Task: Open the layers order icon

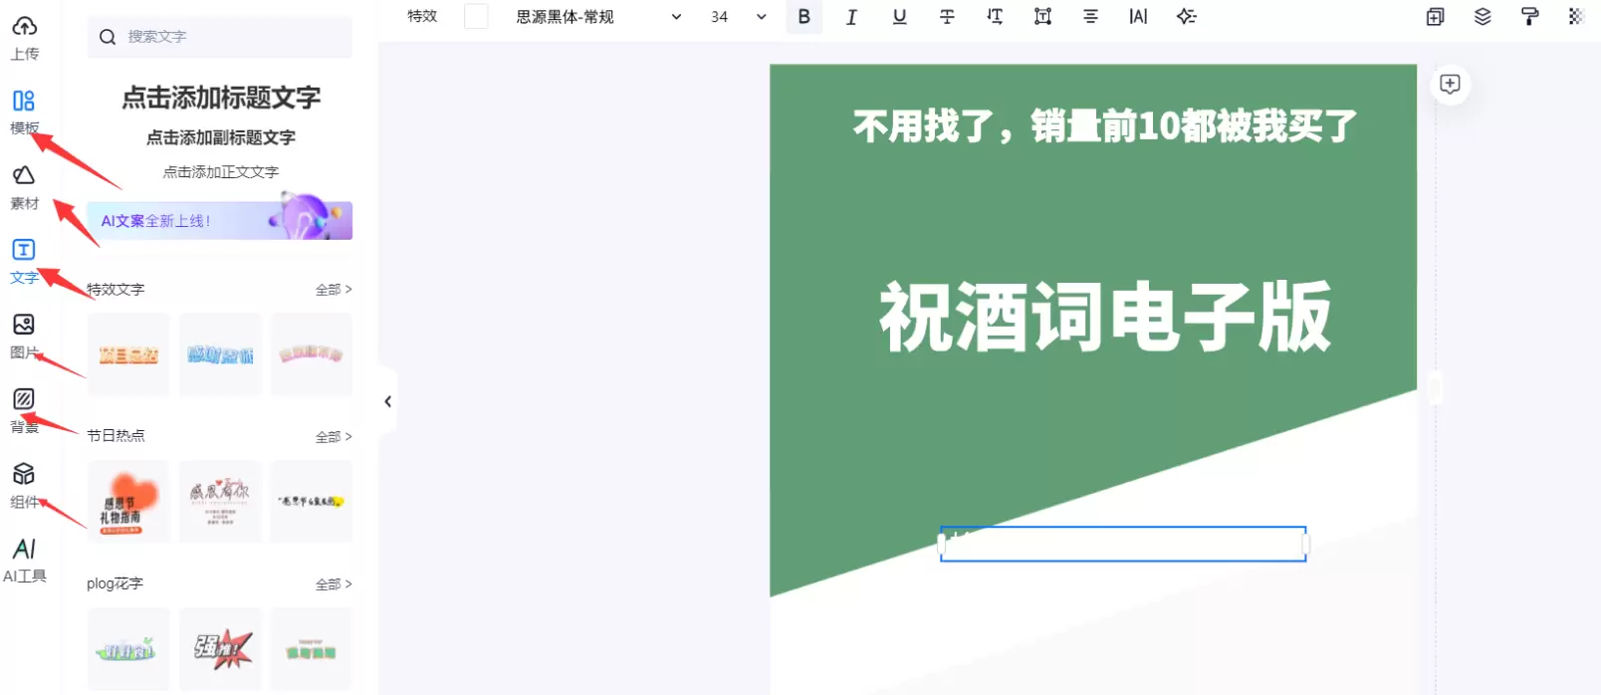Action: (1483, 17)
